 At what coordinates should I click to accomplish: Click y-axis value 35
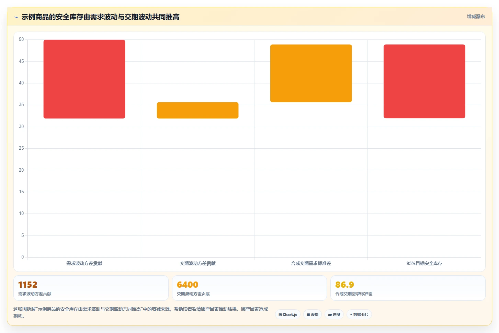21,105
